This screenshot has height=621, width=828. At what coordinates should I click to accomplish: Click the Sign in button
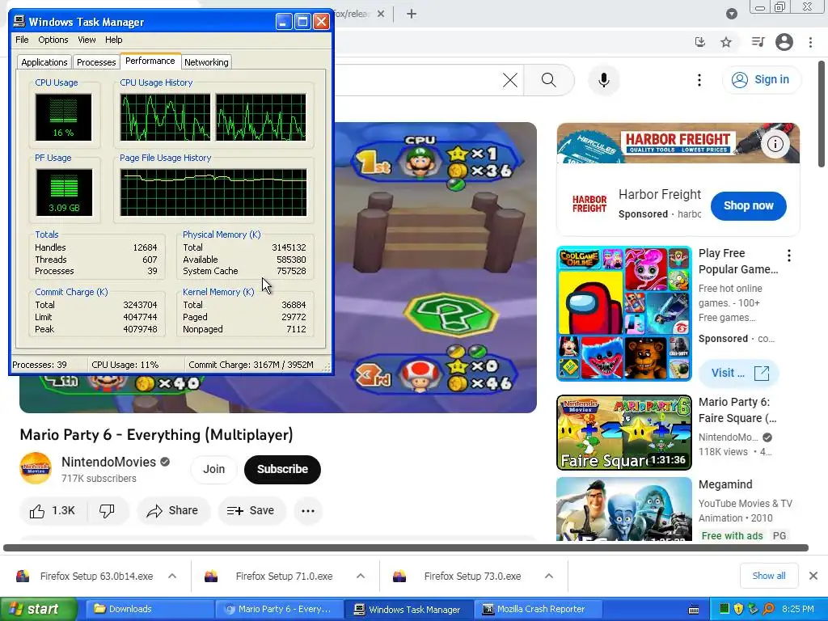[761, 80]
